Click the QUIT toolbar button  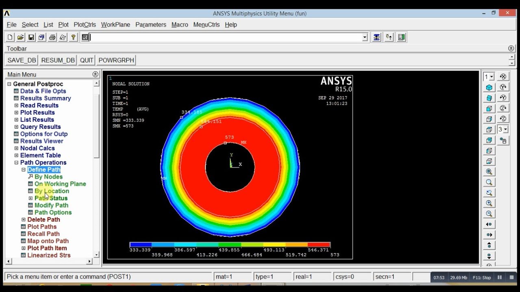pos(87,60)
